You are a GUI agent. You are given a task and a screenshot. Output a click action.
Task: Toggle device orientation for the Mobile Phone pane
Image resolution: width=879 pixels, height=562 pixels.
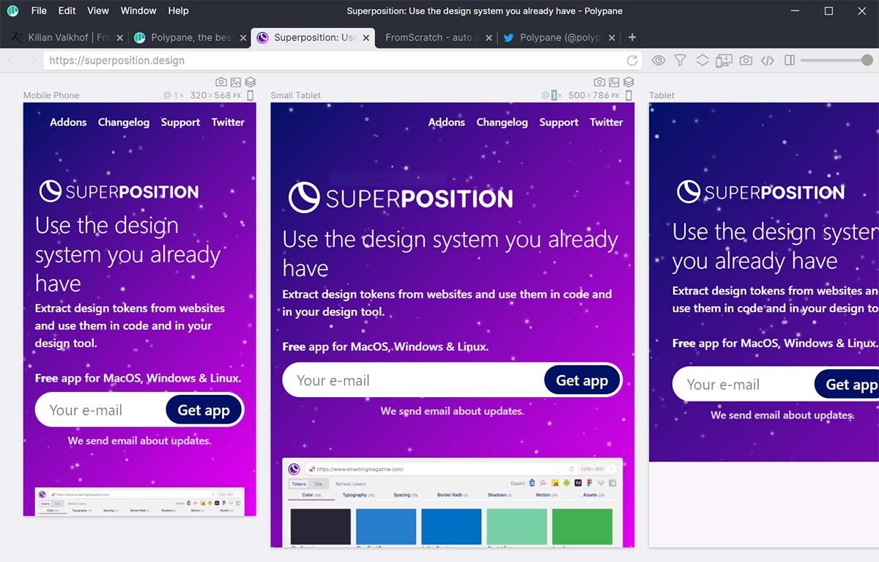pos(250,95)
